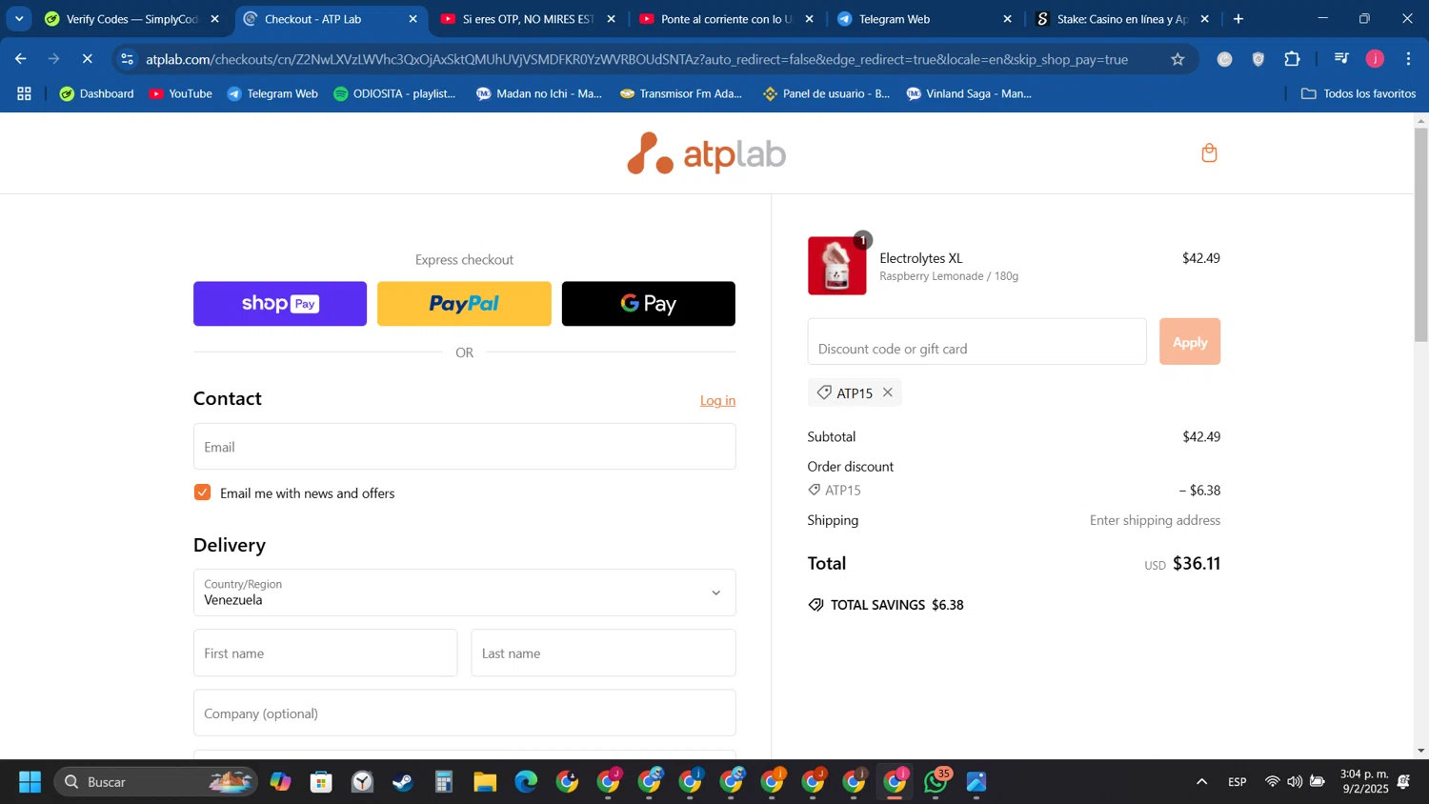Expand the Country/Region dropdown
This screenshot has height=804, width=1429.
click(464, 593)
